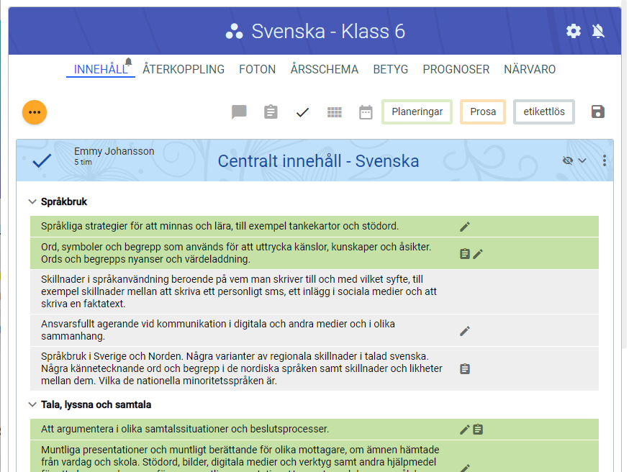Open the NÄRVARO tab

point(530,70)
